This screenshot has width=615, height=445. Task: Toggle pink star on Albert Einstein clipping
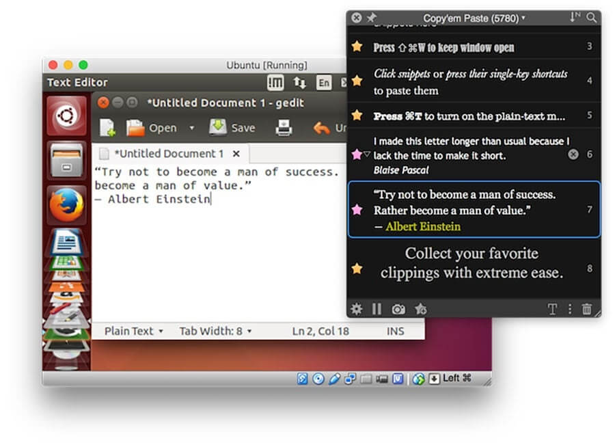coord(357,210)
